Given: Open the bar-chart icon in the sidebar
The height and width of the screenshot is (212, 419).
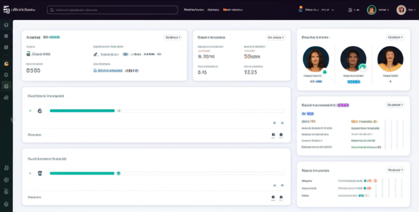Looking at the screenshot, I should pyautogui.click(x=7, y=97).
